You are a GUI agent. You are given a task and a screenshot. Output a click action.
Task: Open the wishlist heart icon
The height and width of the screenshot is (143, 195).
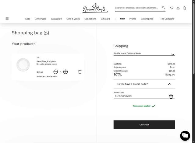coord(172,8)
